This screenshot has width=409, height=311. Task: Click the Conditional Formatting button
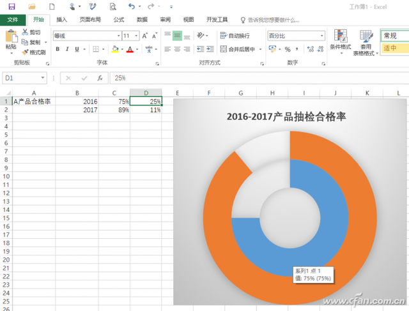pos(340,42)
